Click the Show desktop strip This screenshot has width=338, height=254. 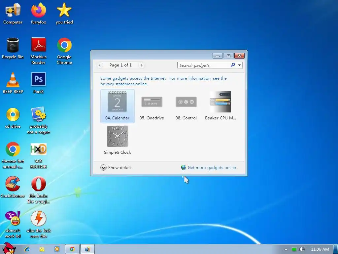(x=336, y=249)
